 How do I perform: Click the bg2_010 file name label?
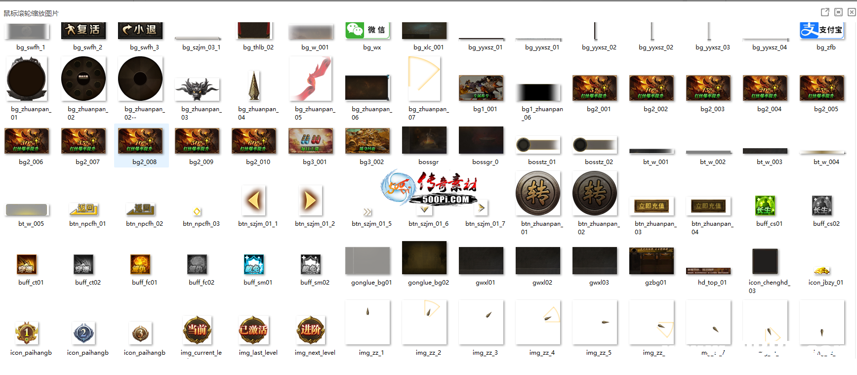pos(258,162)
